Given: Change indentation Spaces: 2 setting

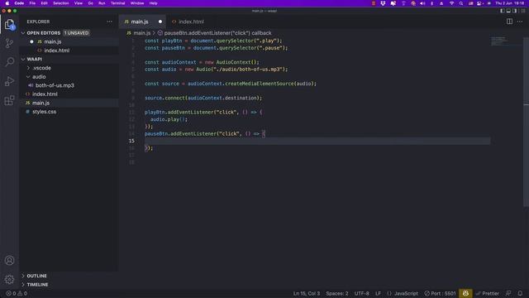Looking at the screenshot, I should click(337, 294).
